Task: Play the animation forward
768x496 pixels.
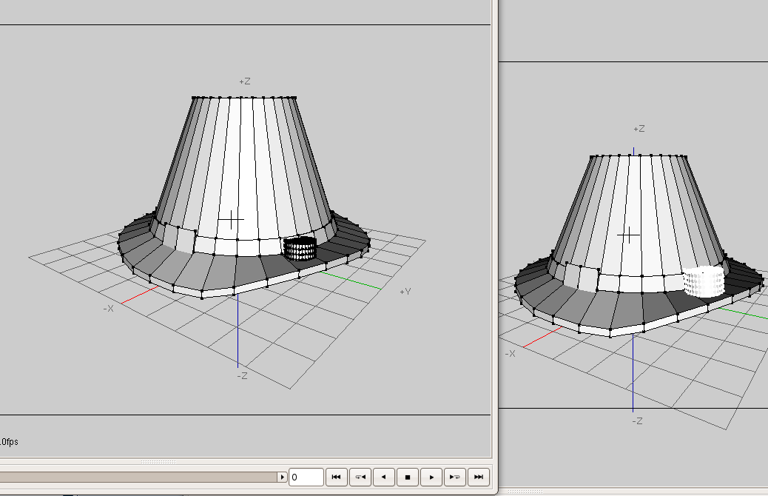Action: pyautogui.click(x=431, y=477)
